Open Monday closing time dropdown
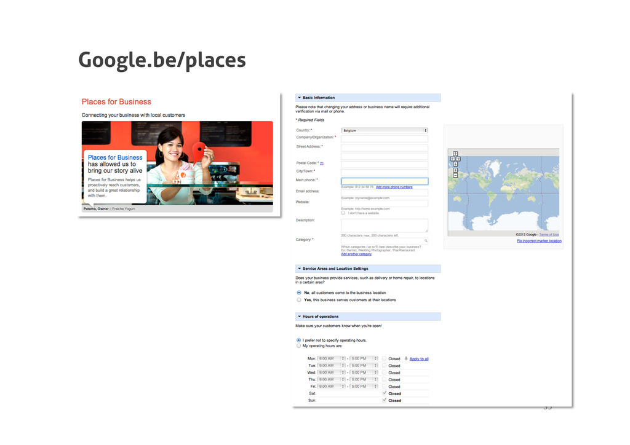This screenshot has width=630, height=445. pyautogui.click(x=364, y=358)
